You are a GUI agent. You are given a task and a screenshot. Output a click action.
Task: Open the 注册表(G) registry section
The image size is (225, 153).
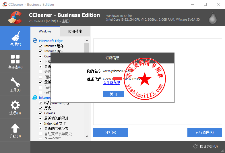click(x=15, y=61)
